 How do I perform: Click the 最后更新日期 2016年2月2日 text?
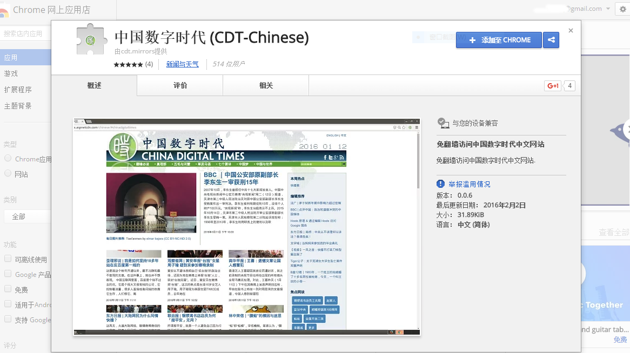(481, 205)
